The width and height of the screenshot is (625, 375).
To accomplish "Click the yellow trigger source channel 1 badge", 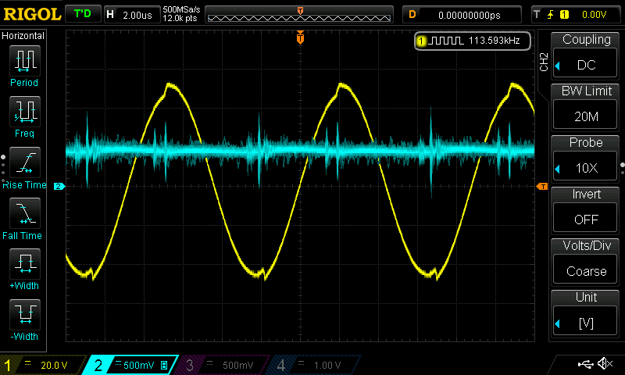I will pyautogui.click(x=564, y=15).
